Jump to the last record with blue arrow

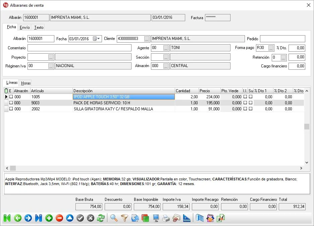tap(39, 218)
